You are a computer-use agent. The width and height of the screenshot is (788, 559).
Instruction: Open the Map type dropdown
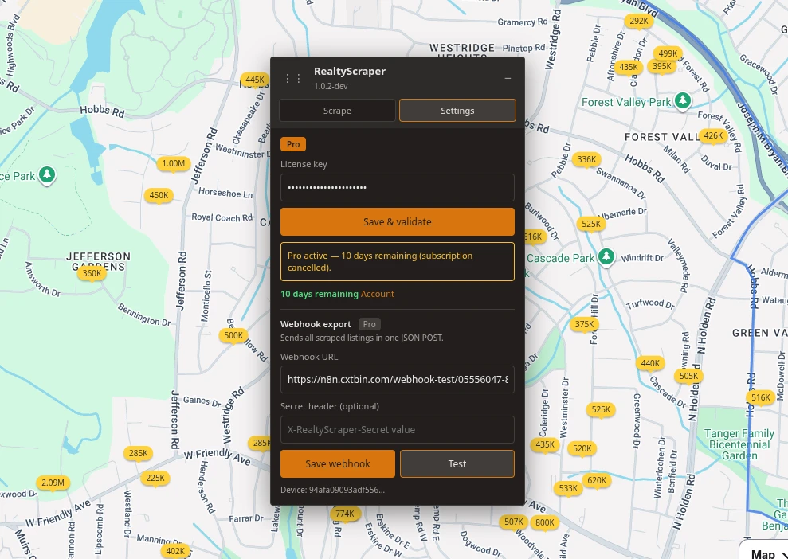pos(766,553)
